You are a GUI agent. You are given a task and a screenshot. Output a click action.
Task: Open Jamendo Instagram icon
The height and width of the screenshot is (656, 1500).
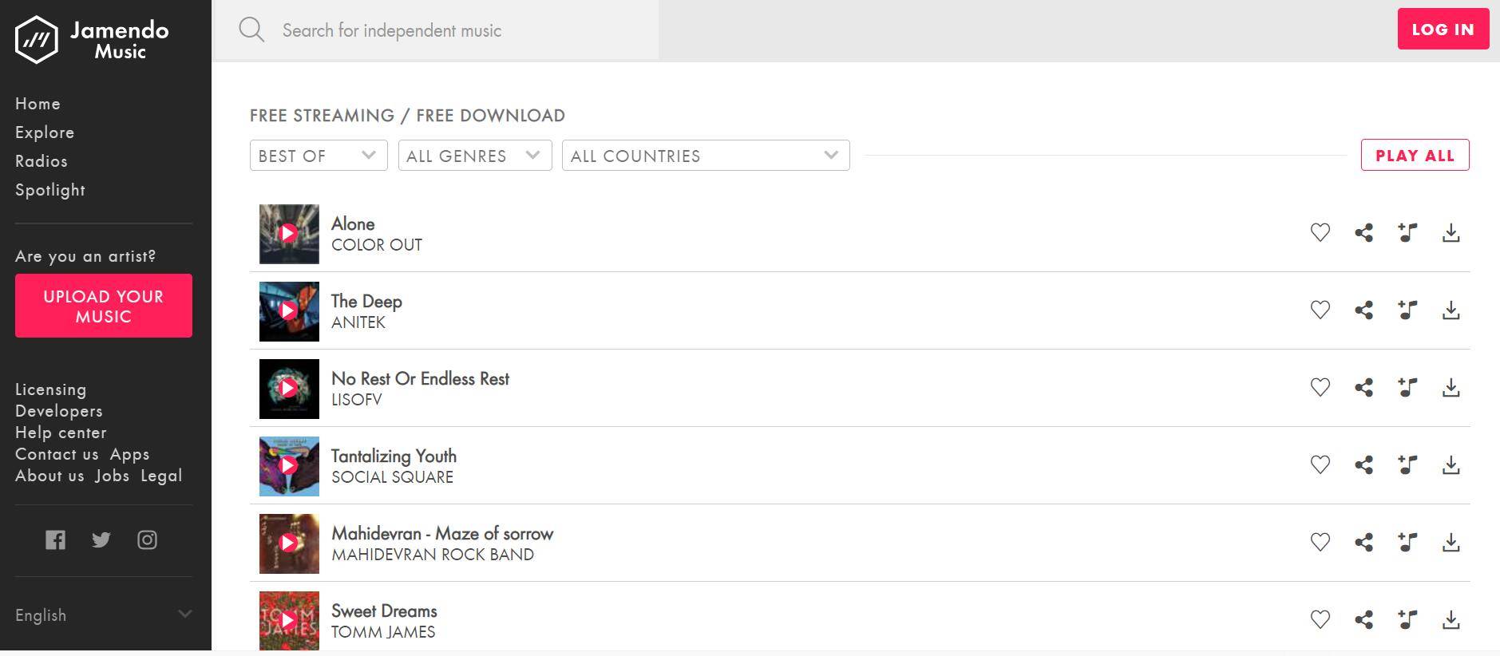tap(147, 539)
